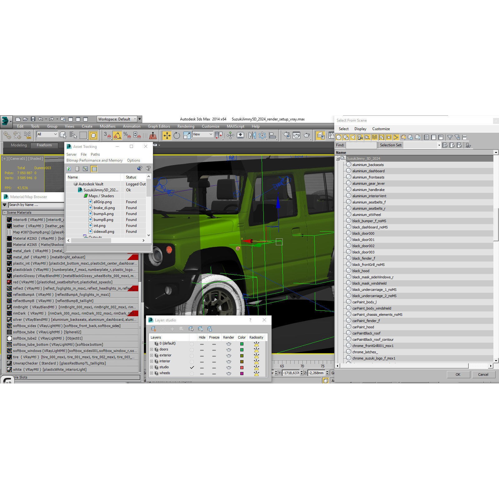Check the wheels layer current checkbox

192,374
